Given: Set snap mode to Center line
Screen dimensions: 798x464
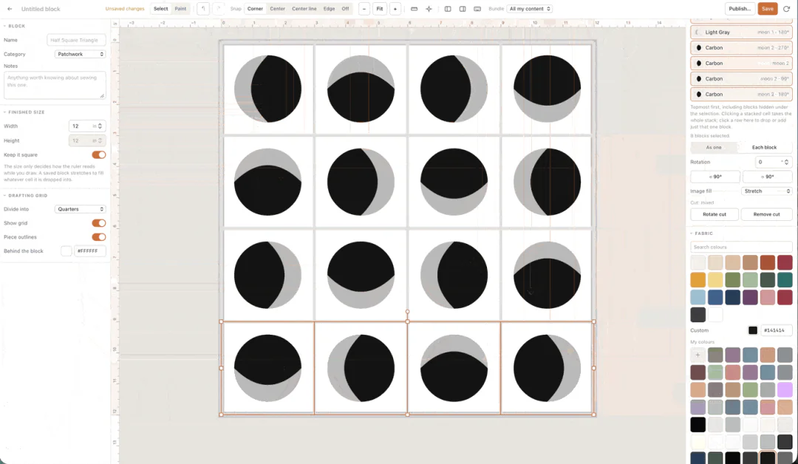Looking at the screenshot, I should pyautogui.click(x=304, y=9).
